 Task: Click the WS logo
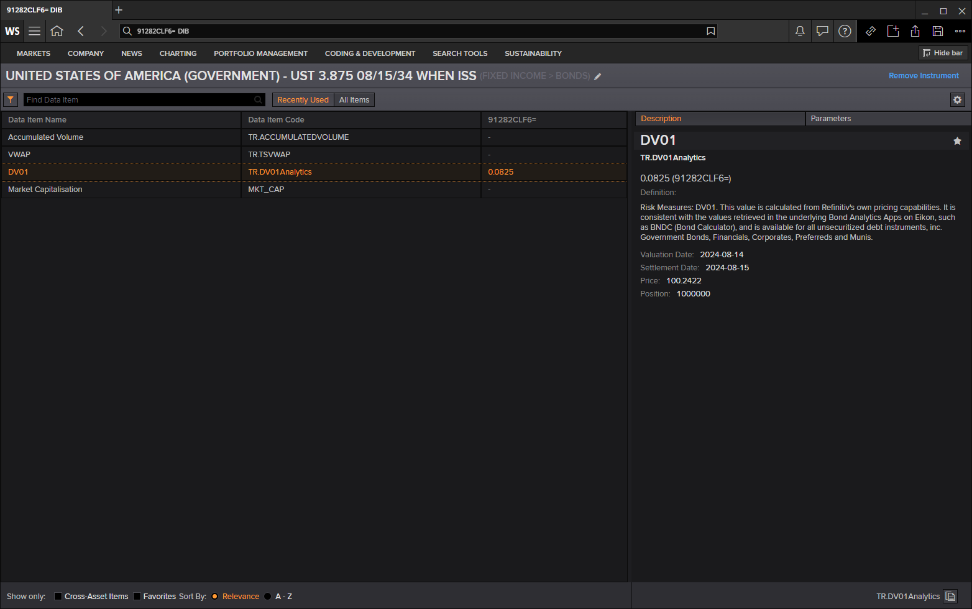[x=12, y=31]
